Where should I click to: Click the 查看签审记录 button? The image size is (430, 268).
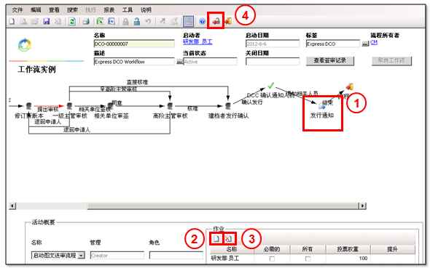(x=330, y=61)
